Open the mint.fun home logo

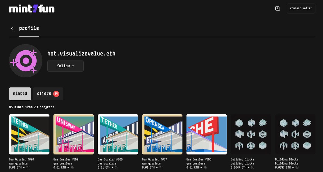pos(32,9)
